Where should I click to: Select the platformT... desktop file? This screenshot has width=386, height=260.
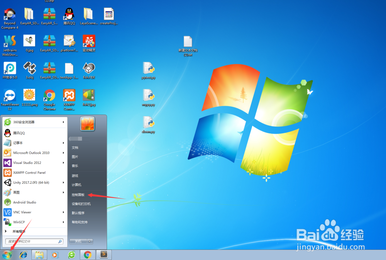coord(69,43)
